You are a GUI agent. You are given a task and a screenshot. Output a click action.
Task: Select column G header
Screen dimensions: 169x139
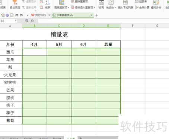(x=157, y=26)
